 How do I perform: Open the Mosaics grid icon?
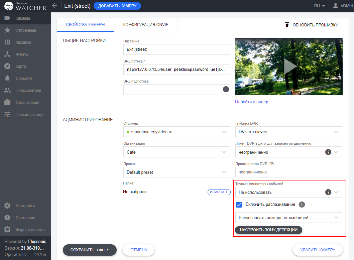7,42
